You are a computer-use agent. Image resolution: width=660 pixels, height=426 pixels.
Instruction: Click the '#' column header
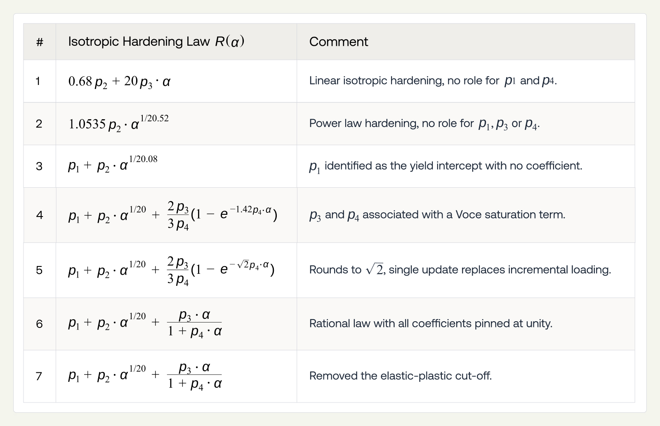(40, 42)
